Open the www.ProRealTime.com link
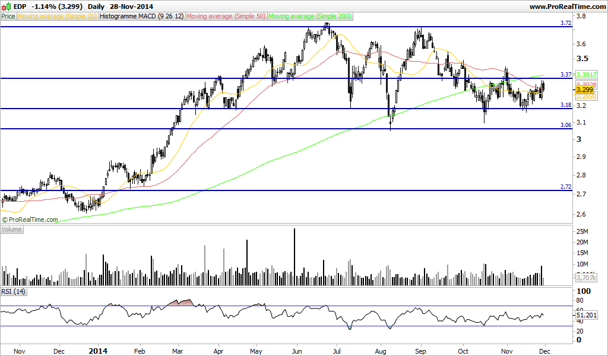Image resolution: width=608 pixels, height=356 pixels. (x=568, y=6)
